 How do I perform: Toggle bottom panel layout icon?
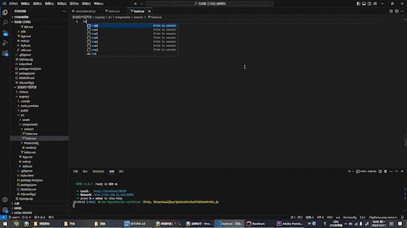point(364,4)
